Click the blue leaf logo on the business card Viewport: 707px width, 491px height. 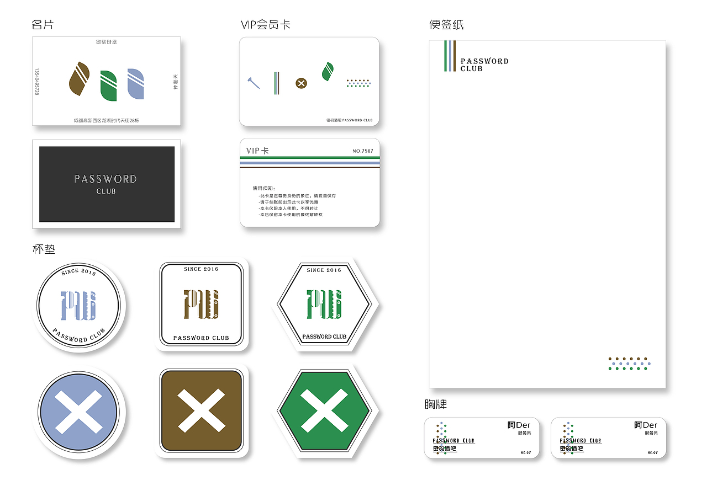point(136,84)
